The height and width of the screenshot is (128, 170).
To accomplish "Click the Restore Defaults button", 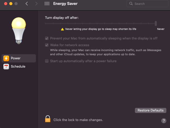I will (x=150, y=110).
